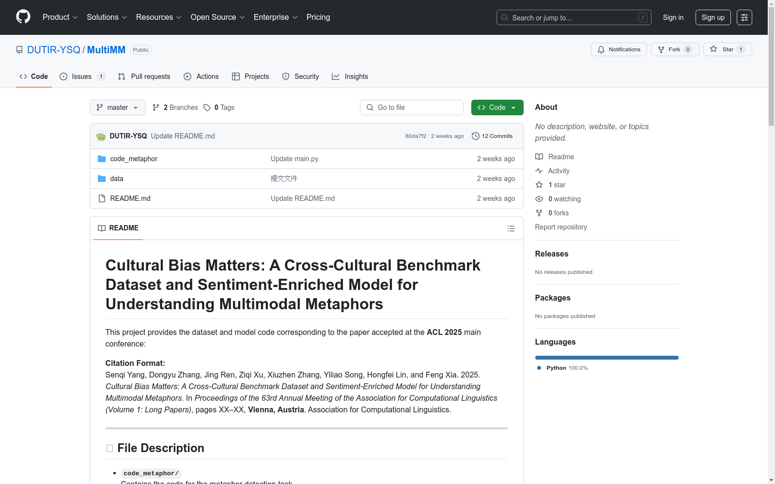Click the Notifications bell icon
The width and height of the screenshot is (775, 484).
pos(601,49)
